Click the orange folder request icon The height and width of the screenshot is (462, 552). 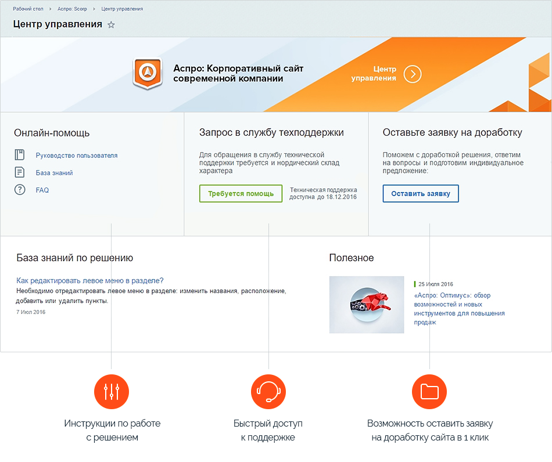[x=429, y=392]
